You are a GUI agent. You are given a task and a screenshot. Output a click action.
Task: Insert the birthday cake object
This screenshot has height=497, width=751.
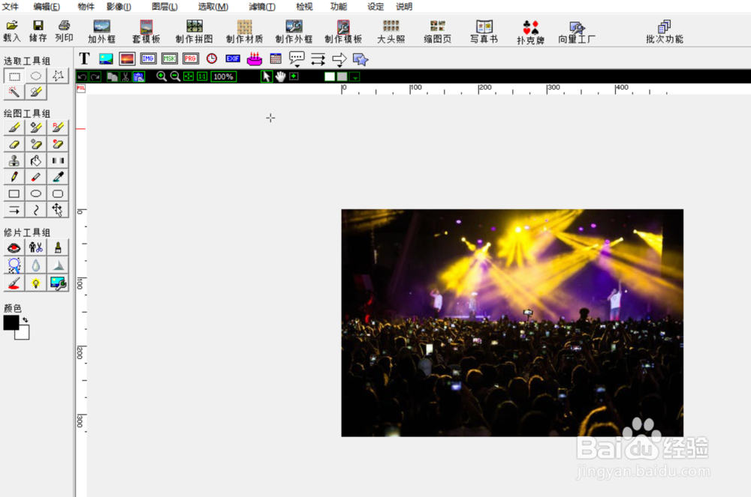255,58
